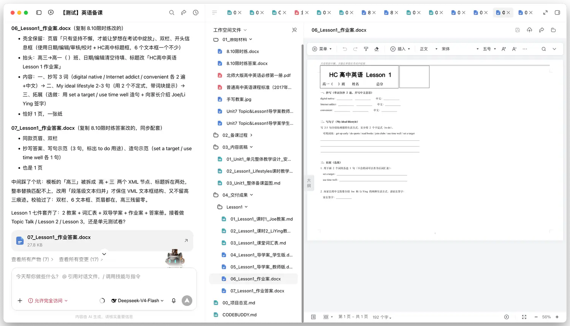Toggle the outline view icon in status bar
Image resolution: width=570 pixels, height=326 pixels.
[313, 317]
